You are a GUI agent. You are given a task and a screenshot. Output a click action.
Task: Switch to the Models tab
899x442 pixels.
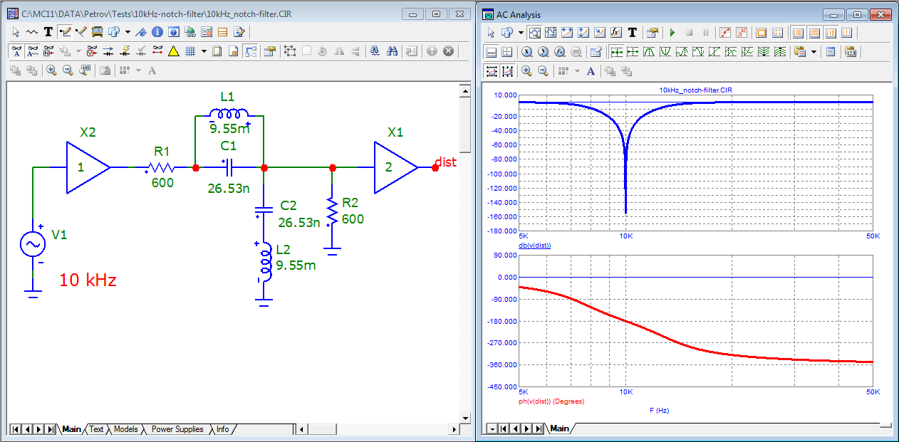(x=125, y=429)
